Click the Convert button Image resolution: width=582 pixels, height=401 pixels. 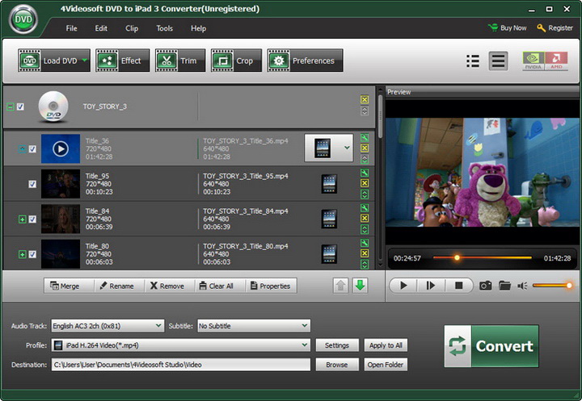click(x=491, y=346)
